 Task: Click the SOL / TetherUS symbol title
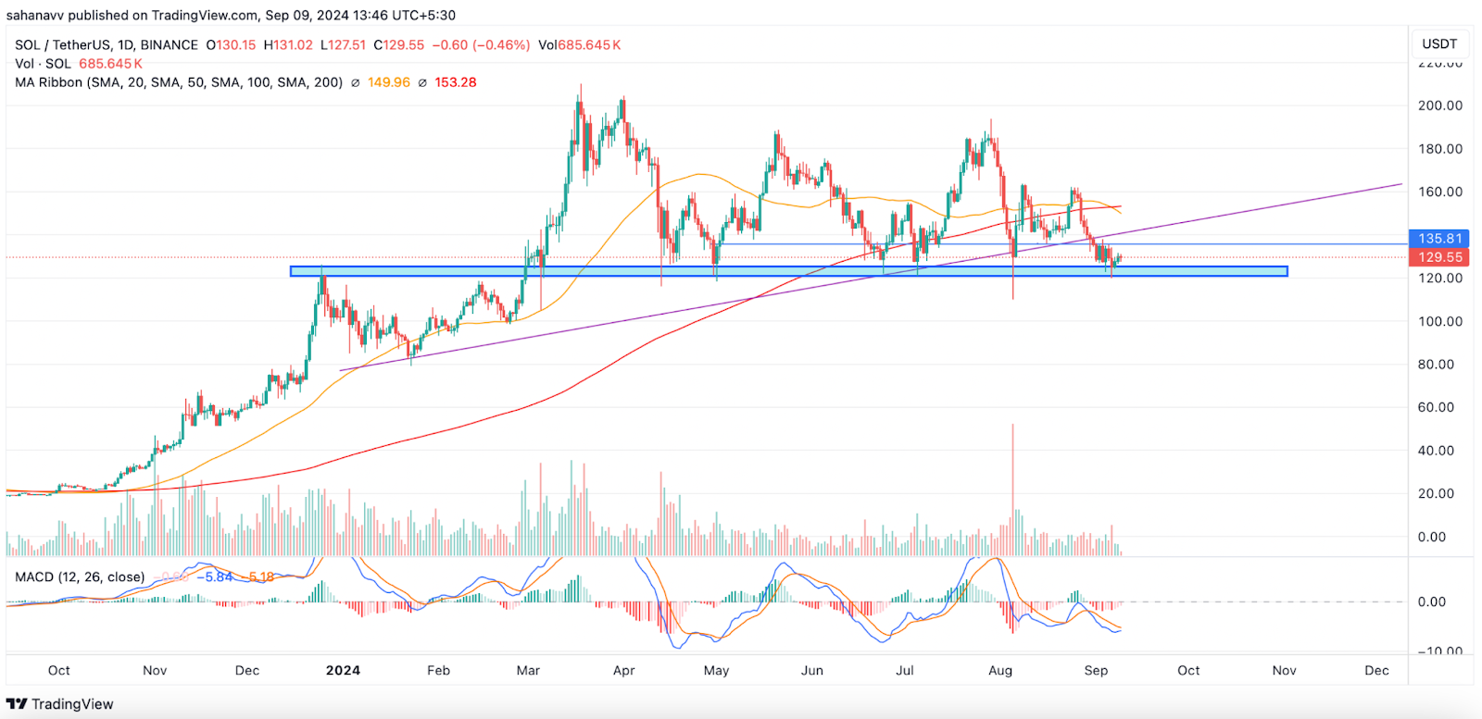point(107,44)
